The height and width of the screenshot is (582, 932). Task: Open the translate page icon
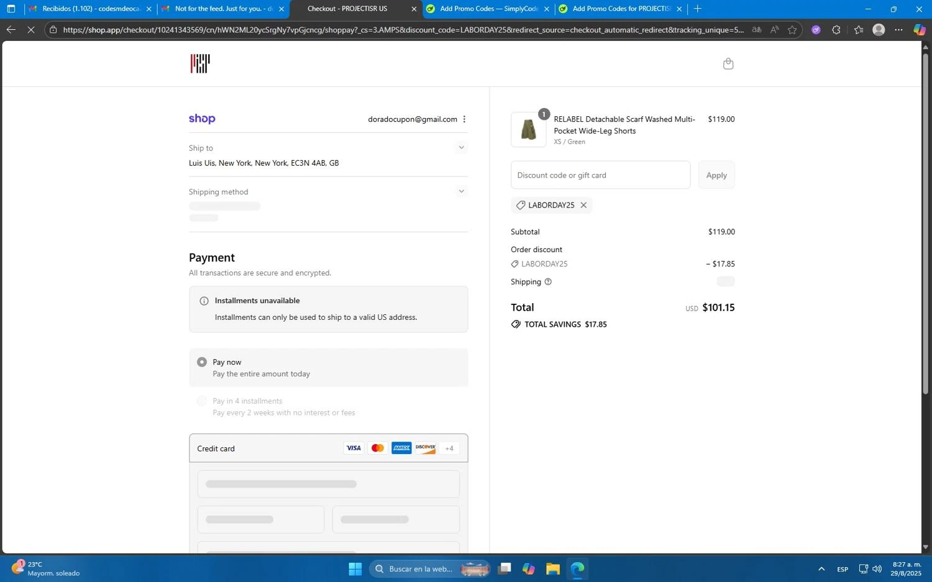click(757, 29)
